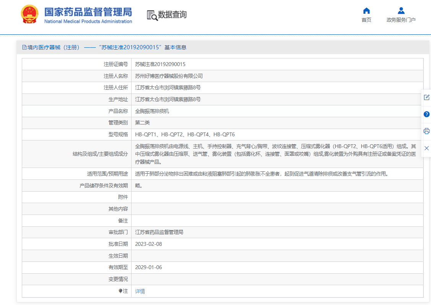Click the 国家药品监督管理局 title
This screenshot has width=431, height=305.
click(x=88, y=12)
